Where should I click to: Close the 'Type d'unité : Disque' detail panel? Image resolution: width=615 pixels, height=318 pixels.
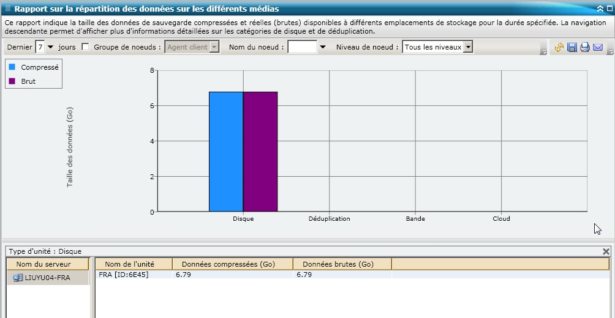tap(606, 251)
